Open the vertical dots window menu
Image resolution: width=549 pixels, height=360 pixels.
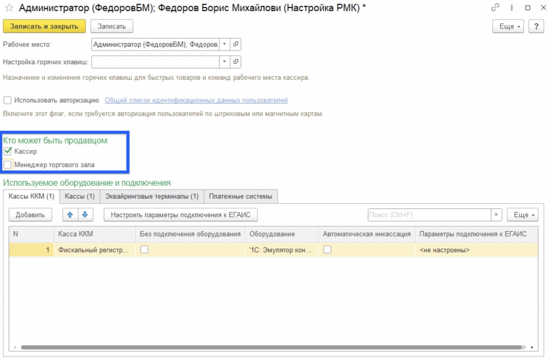tap(511, 7)
